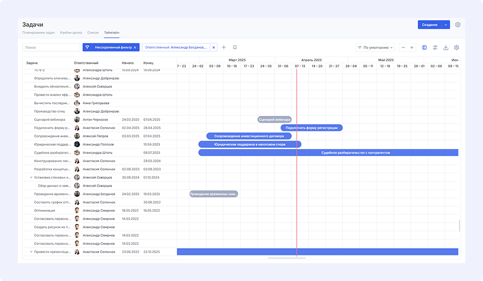Viewport: 483px width, 281px height.
Task: Open display options sliders icon
Action: 435,47
